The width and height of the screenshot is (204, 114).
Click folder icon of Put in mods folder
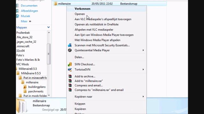(20, 96)
